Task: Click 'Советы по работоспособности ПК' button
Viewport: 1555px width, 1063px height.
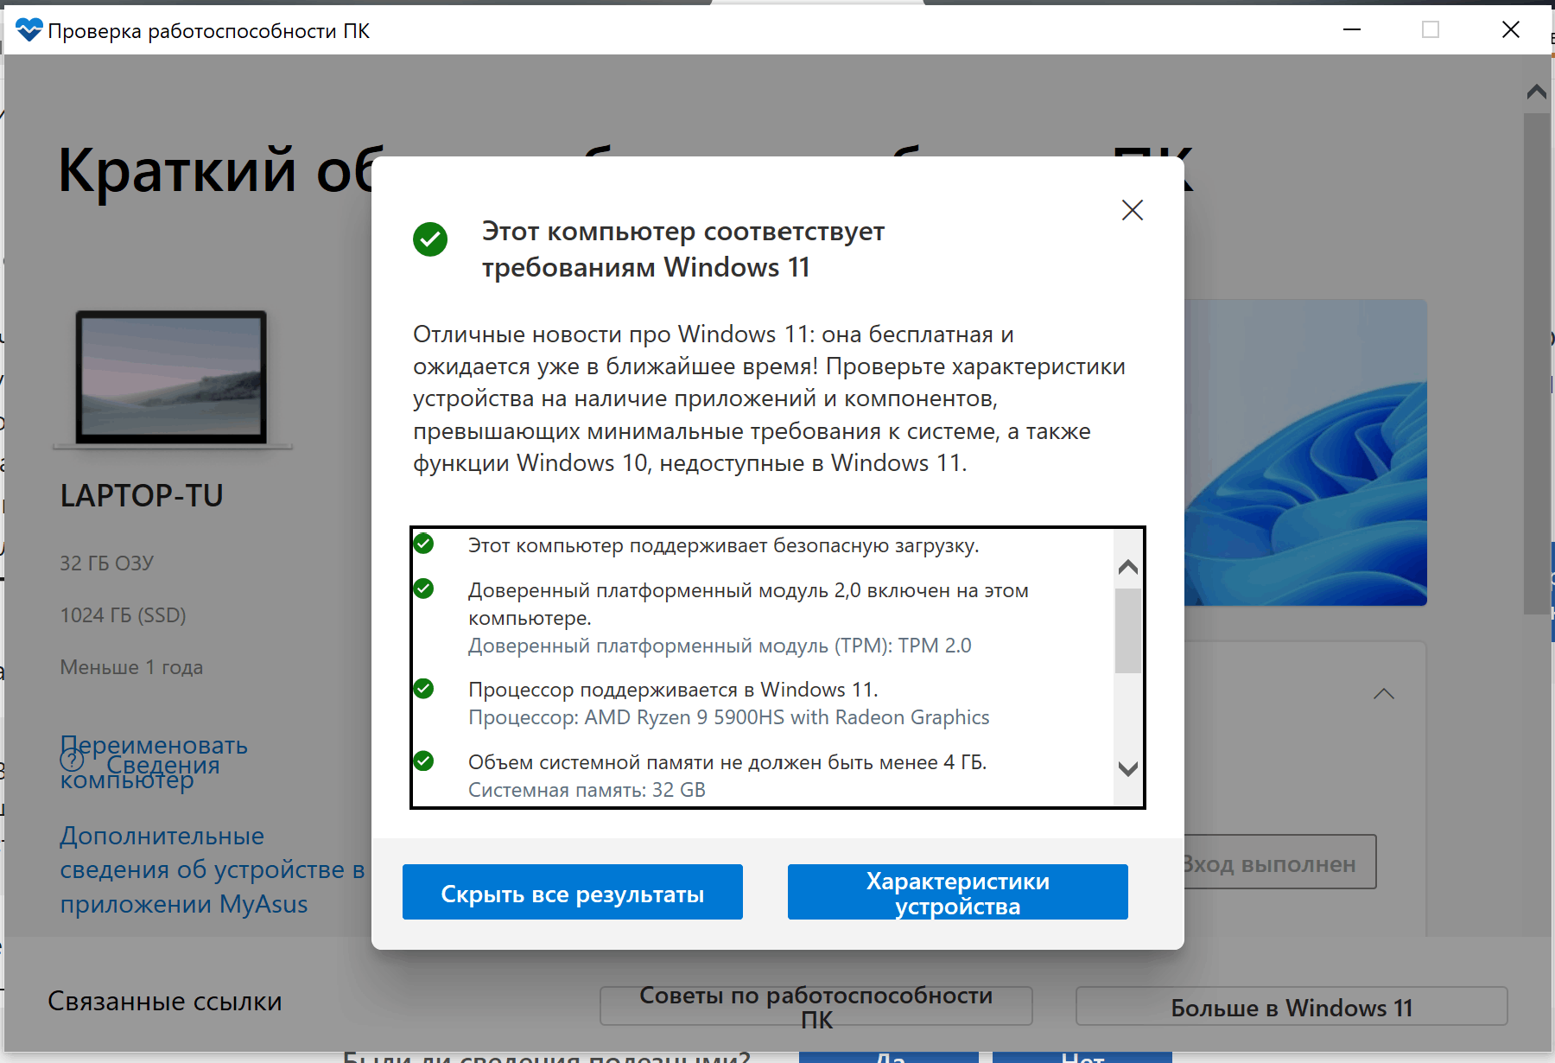Action: point(816,1006)
